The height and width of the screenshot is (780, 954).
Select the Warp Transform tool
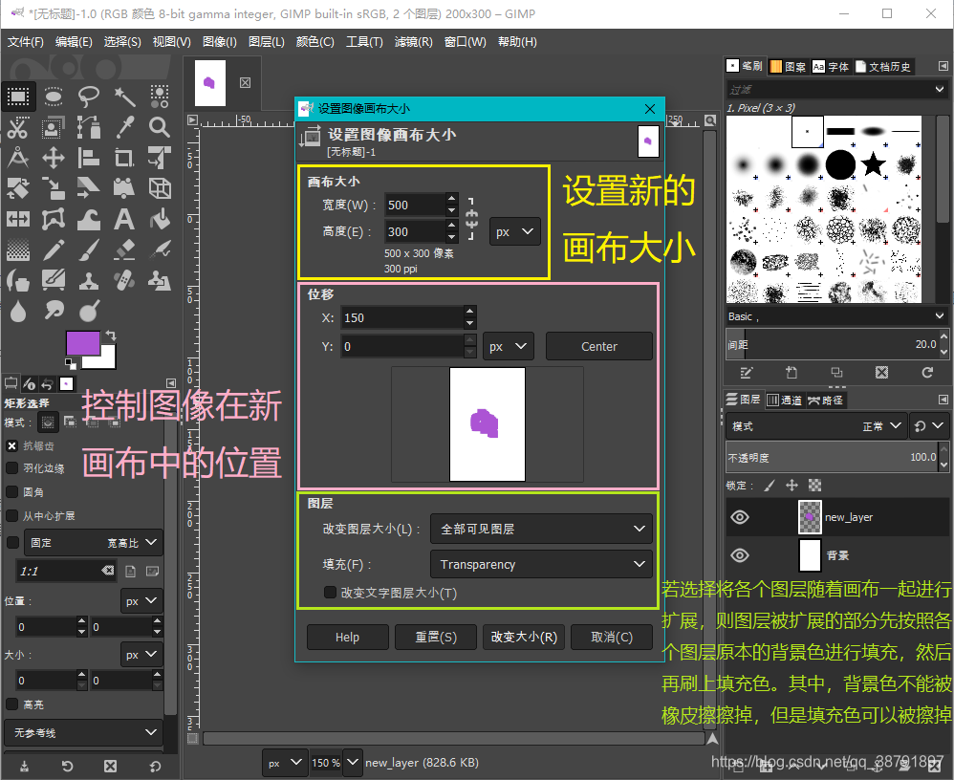(x=89, y=219)
